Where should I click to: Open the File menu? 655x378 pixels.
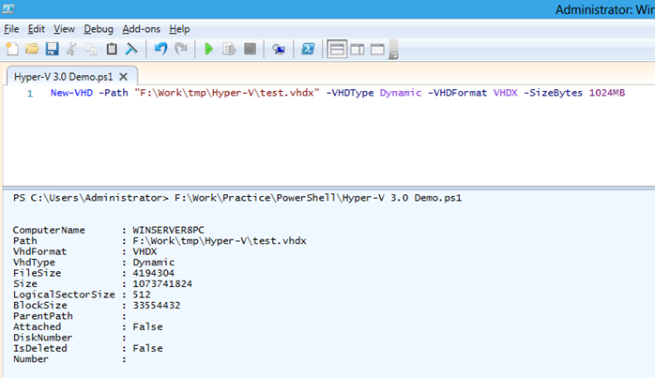pyautogui.click(x=11, y=29)
